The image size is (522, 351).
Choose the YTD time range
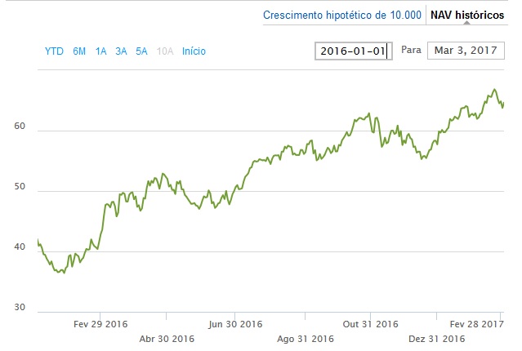[54, 51]
